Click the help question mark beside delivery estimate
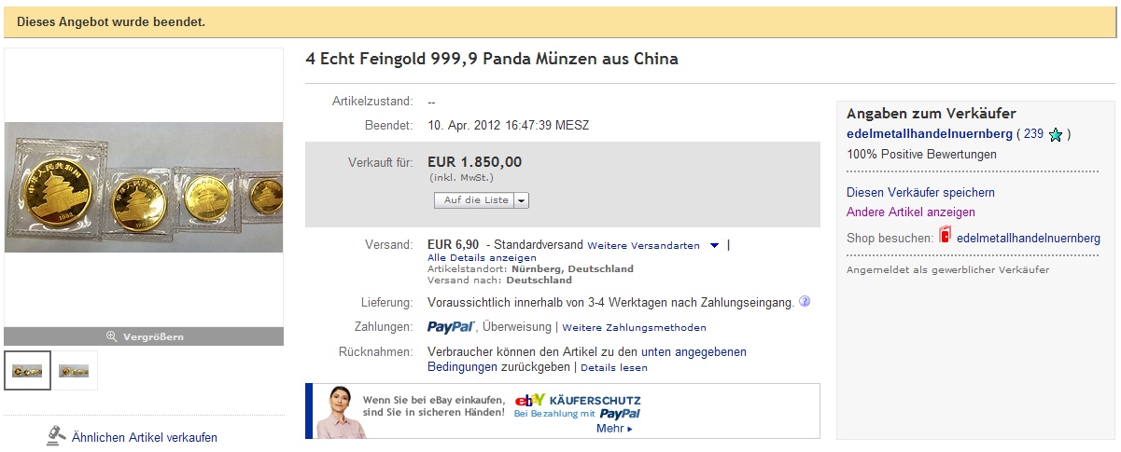1121x452 pixels. (x=805, y=302)
